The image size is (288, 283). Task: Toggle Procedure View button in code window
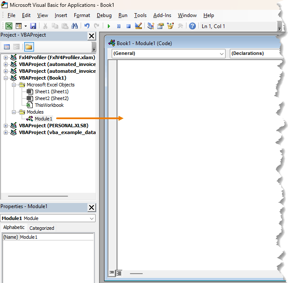[x=112, y=273]
